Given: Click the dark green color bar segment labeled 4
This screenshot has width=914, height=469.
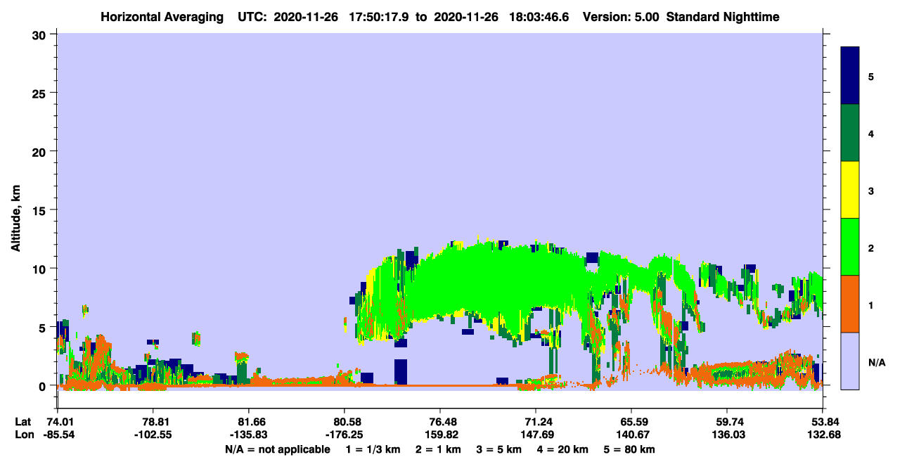Looking at the screenshot, I should (x=850, y=133).
